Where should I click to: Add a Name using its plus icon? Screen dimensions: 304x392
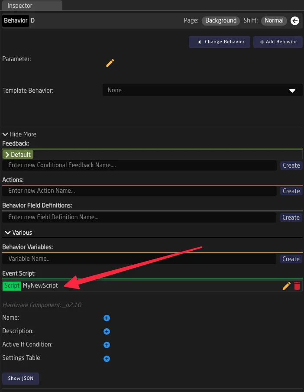tap(107, 317)
